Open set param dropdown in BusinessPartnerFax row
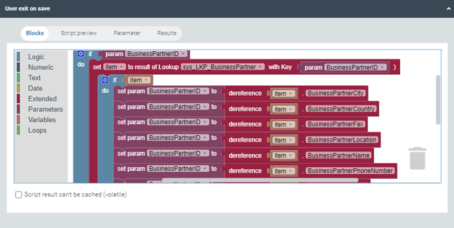Screen dimensions: 454x228 pyautogui.click(x=178, y=122)
